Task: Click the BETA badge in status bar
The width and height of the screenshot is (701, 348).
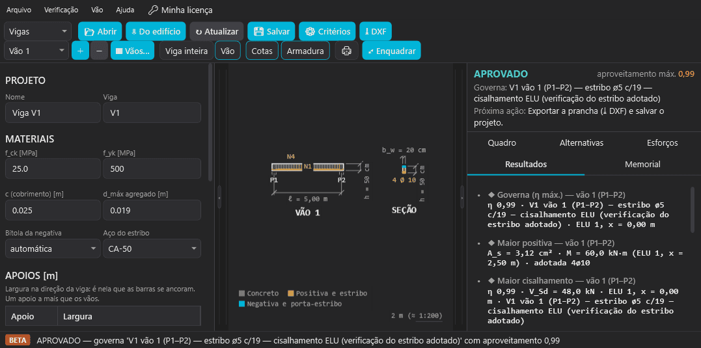Action: [x=18, y=340]
